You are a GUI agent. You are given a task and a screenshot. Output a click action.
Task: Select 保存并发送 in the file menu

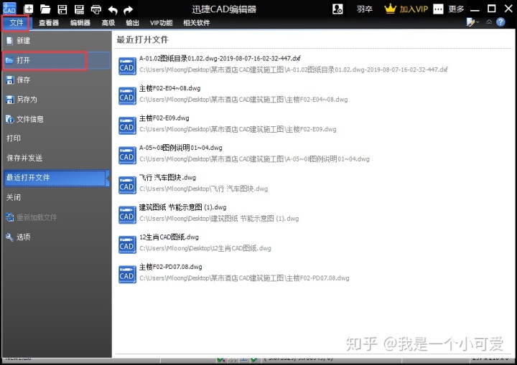pos(56,158)
